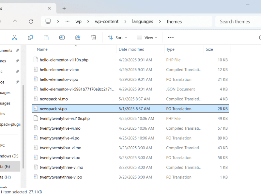261x196 pixels.
Task: Click the Cut scissors icon
Action: 14,38
